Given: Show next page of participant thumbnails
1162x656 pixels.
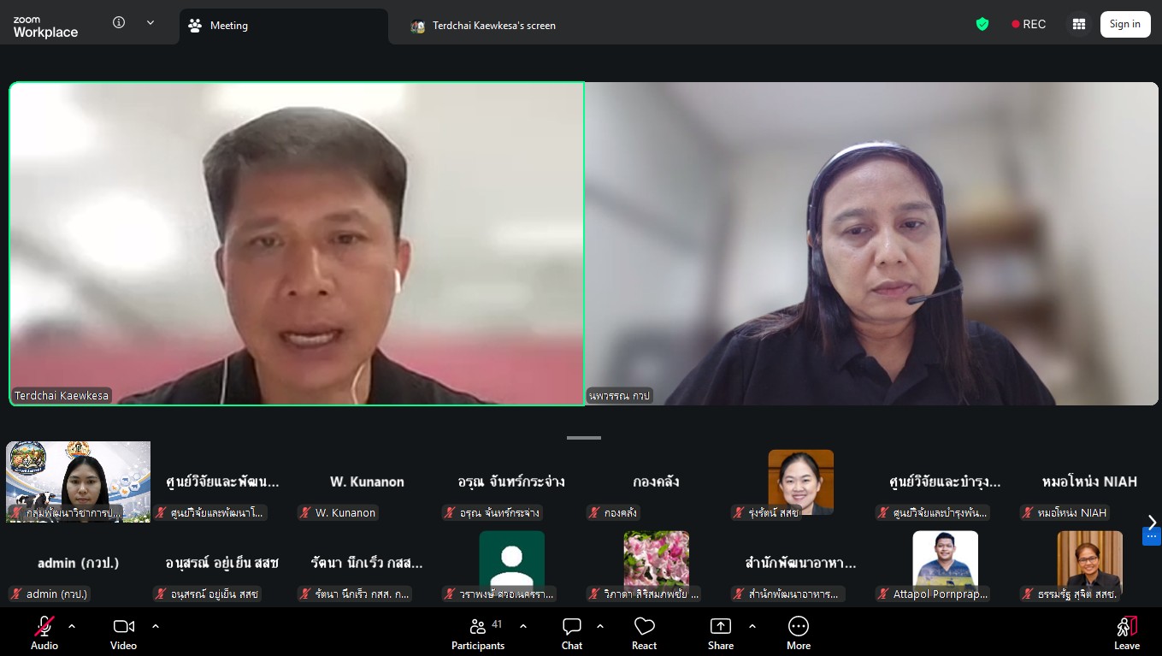Looking at the screenshot, I should click(1152, 522).
